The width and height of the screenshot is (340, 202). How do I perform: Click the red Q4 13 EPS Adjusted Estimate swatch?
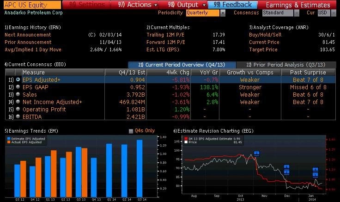[x=186, y=139]
